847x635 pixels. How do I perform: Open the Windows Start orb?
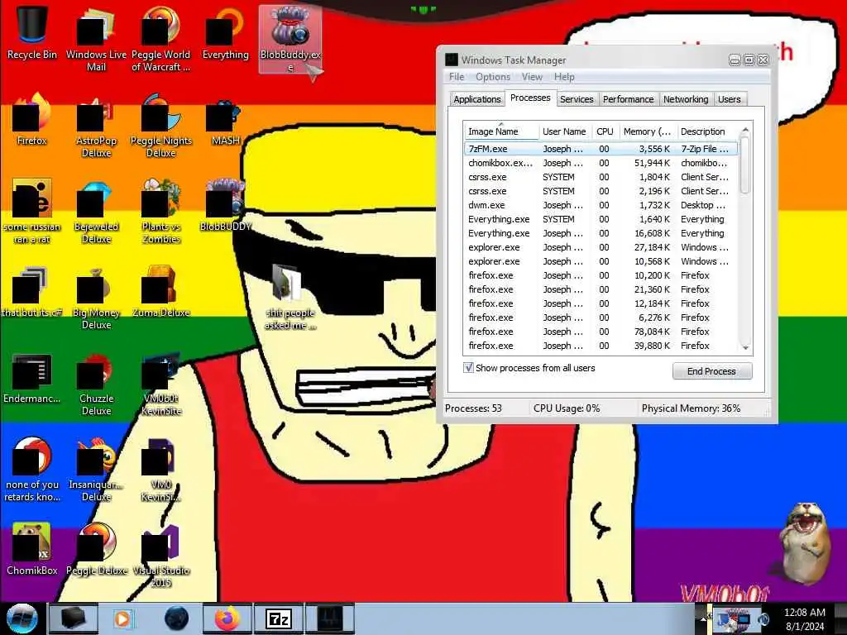pos(22,618)
